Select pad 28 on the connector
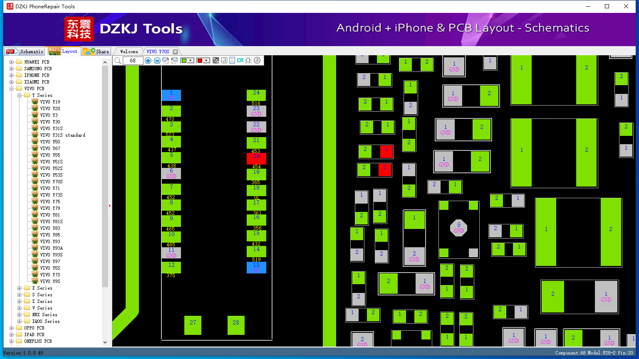This screenshot has height=359, width=639. coord(236,325)
